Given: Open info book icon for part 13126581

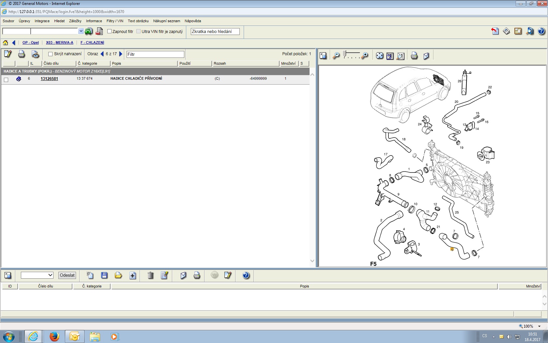Looking at the screenshot, I should tap(19, 79).
